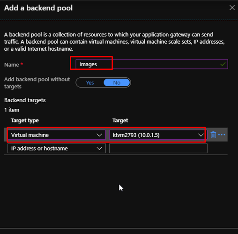Close the Add a backend pool panel
Screen dimensions: 238x234
[232, 8]
